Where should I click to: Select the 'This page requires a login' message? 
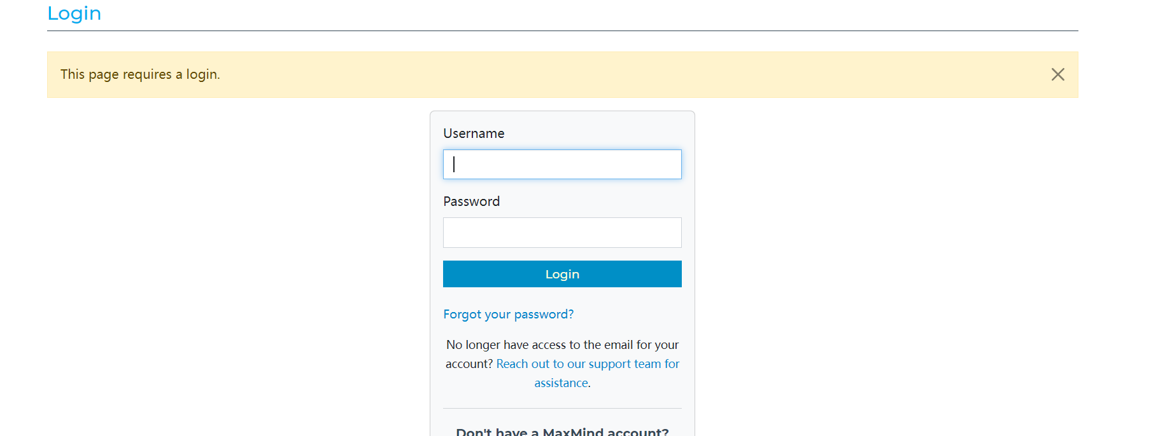(x=140, y=74)
